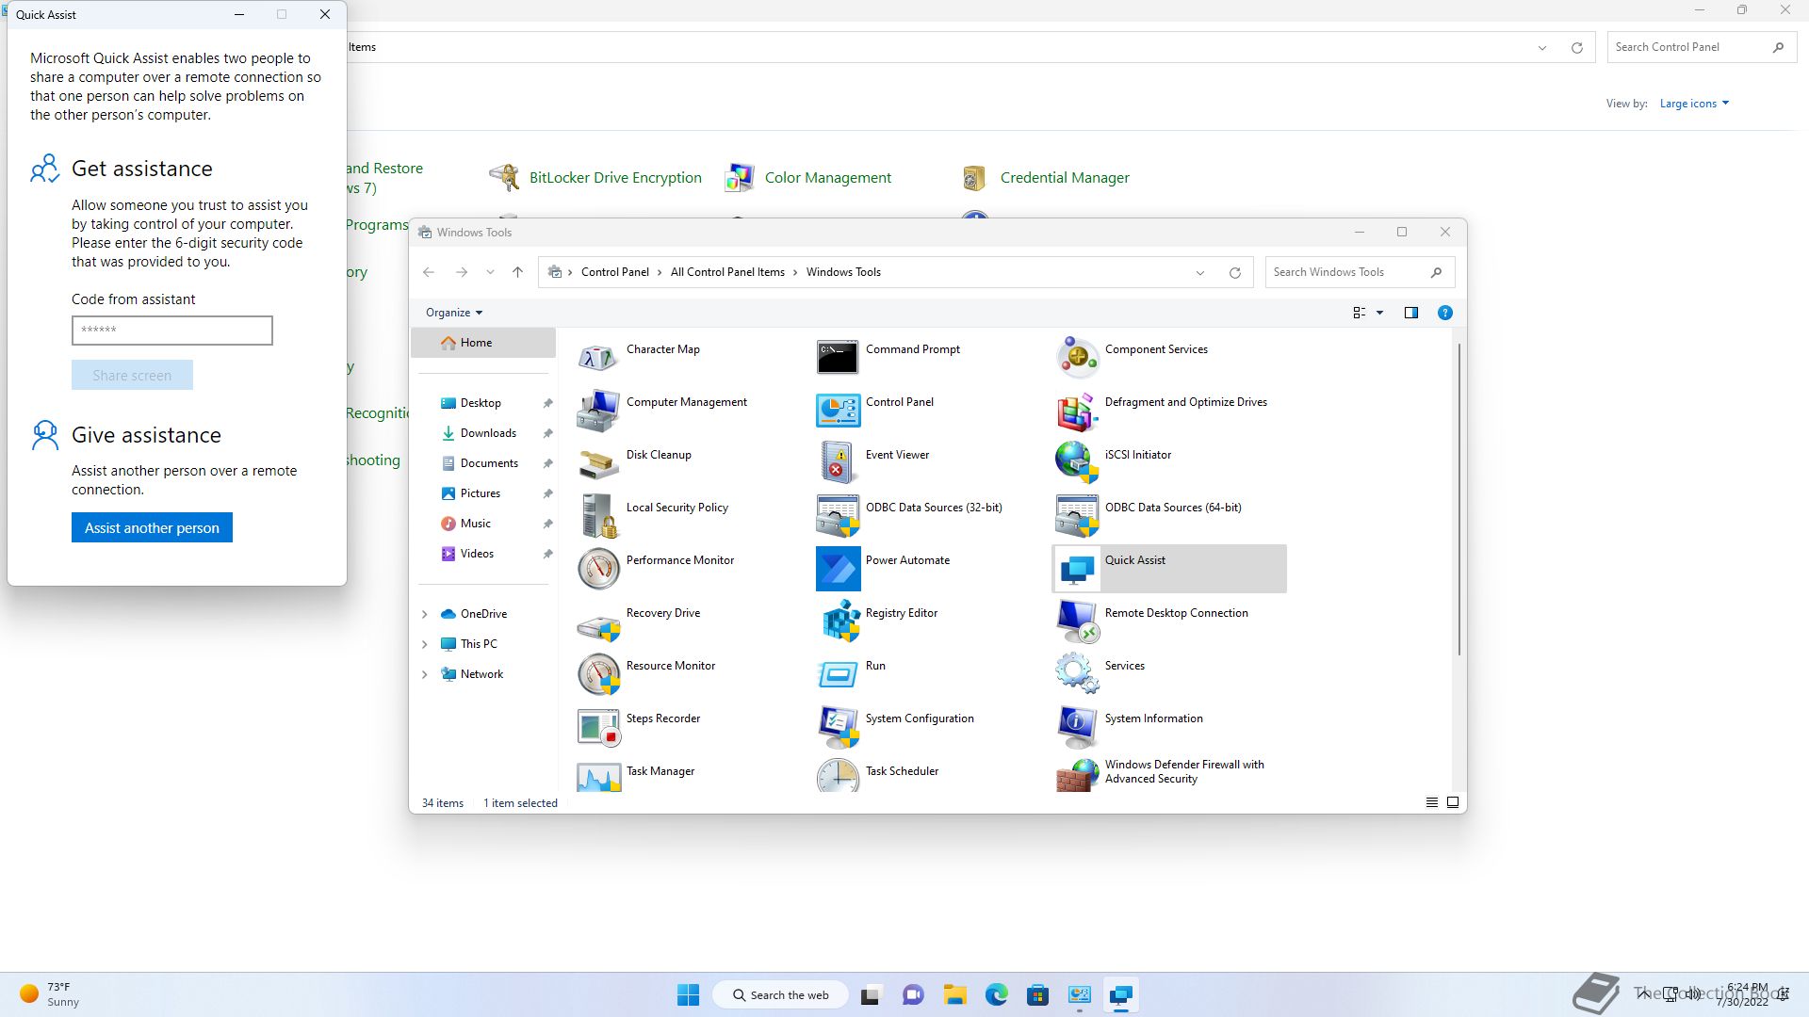The image size is (1809, 1017).
Task: Switch to large thumbnails view in status bar
Action: click(1453, 802)
